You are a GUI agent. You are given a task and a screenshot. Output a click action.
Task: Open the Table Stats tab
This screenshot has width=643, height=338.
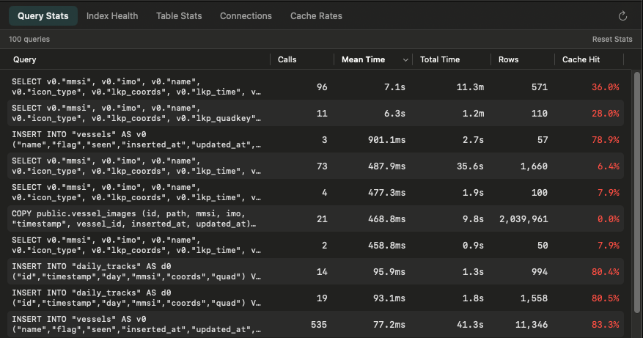click(179, 16)
